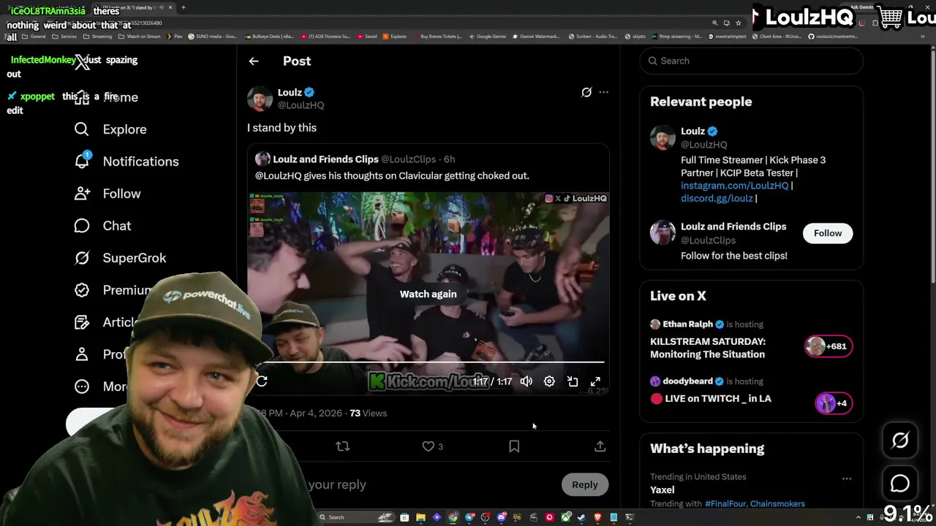
Task: Open Explore in the X sidebar
Action: click(110, 129)
